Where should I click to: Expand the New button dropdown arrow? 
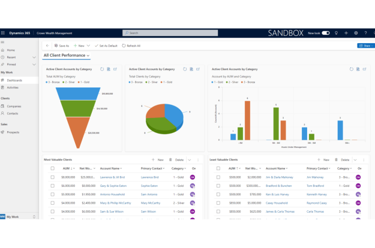(88, 46)
